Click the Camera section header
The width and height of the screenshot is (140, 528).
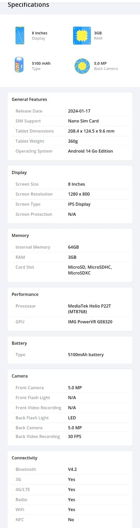pyautogui.click(x=19, y=376)
